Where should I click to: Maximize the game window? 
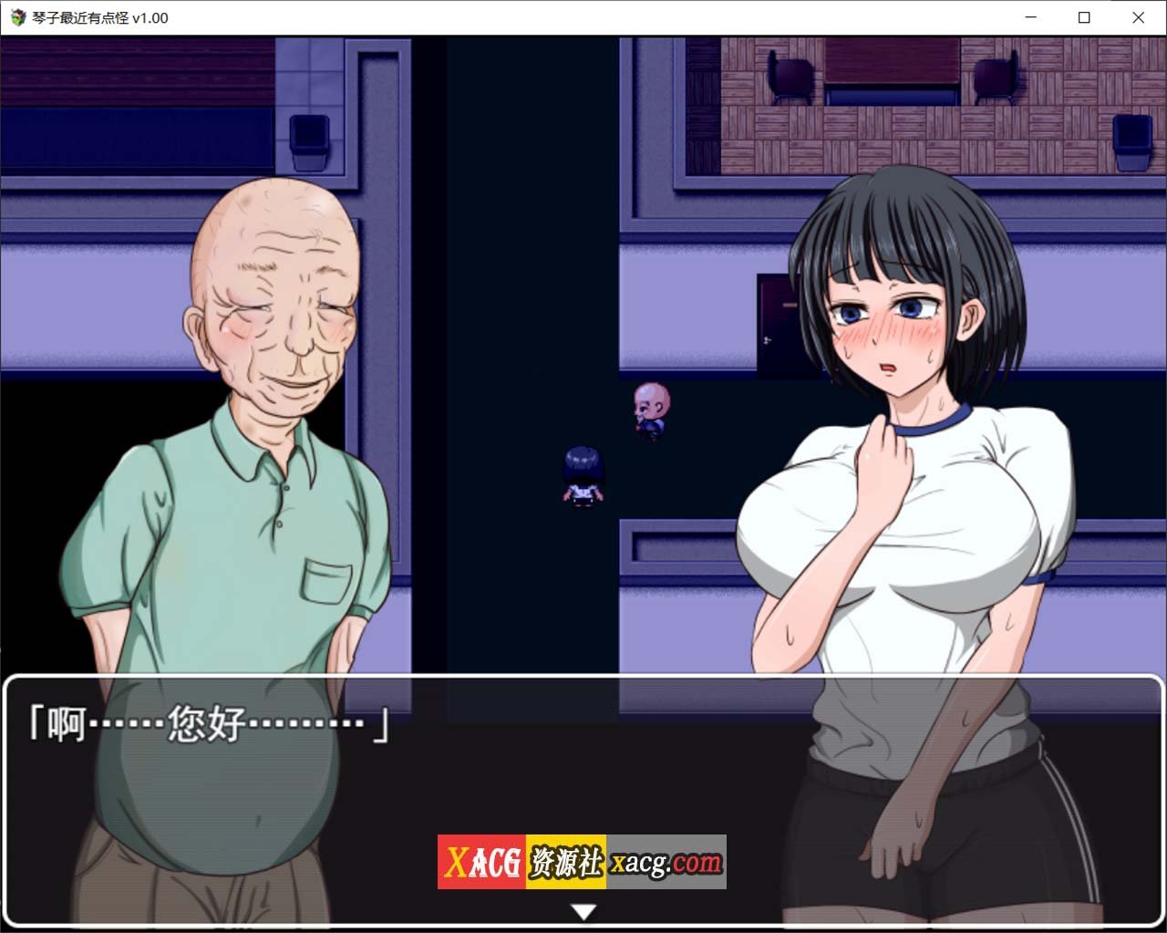(1084, 17)
